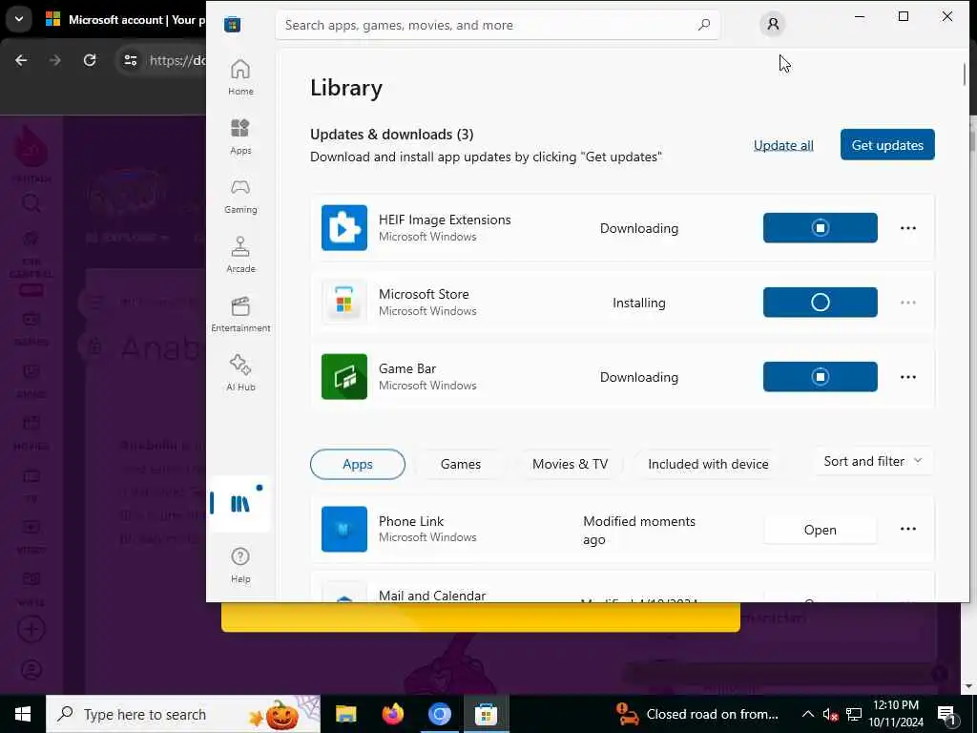Image resolution: width=977 pixels, height=733 pixels.
Task: Click the Closed road news widget on the taskbar
Action: (x=697, y=714)
